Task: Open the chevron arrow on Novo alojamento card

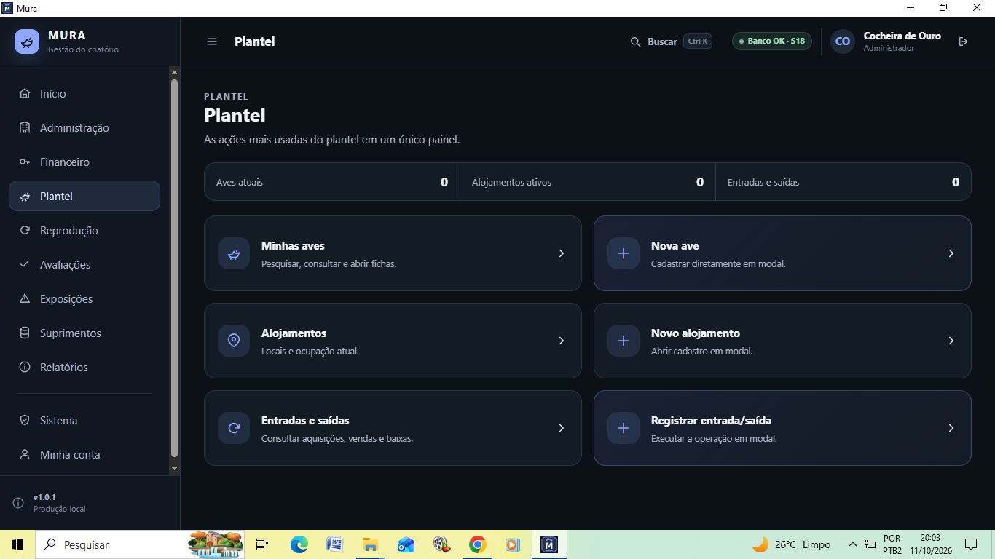Action: click(951, 341)
